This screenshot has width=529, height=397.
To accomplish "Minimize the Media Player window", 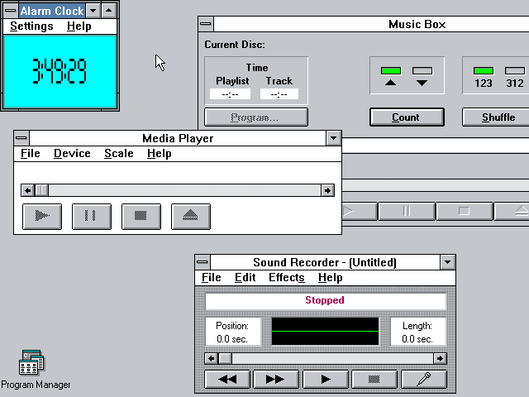I will tap(333, 138).
